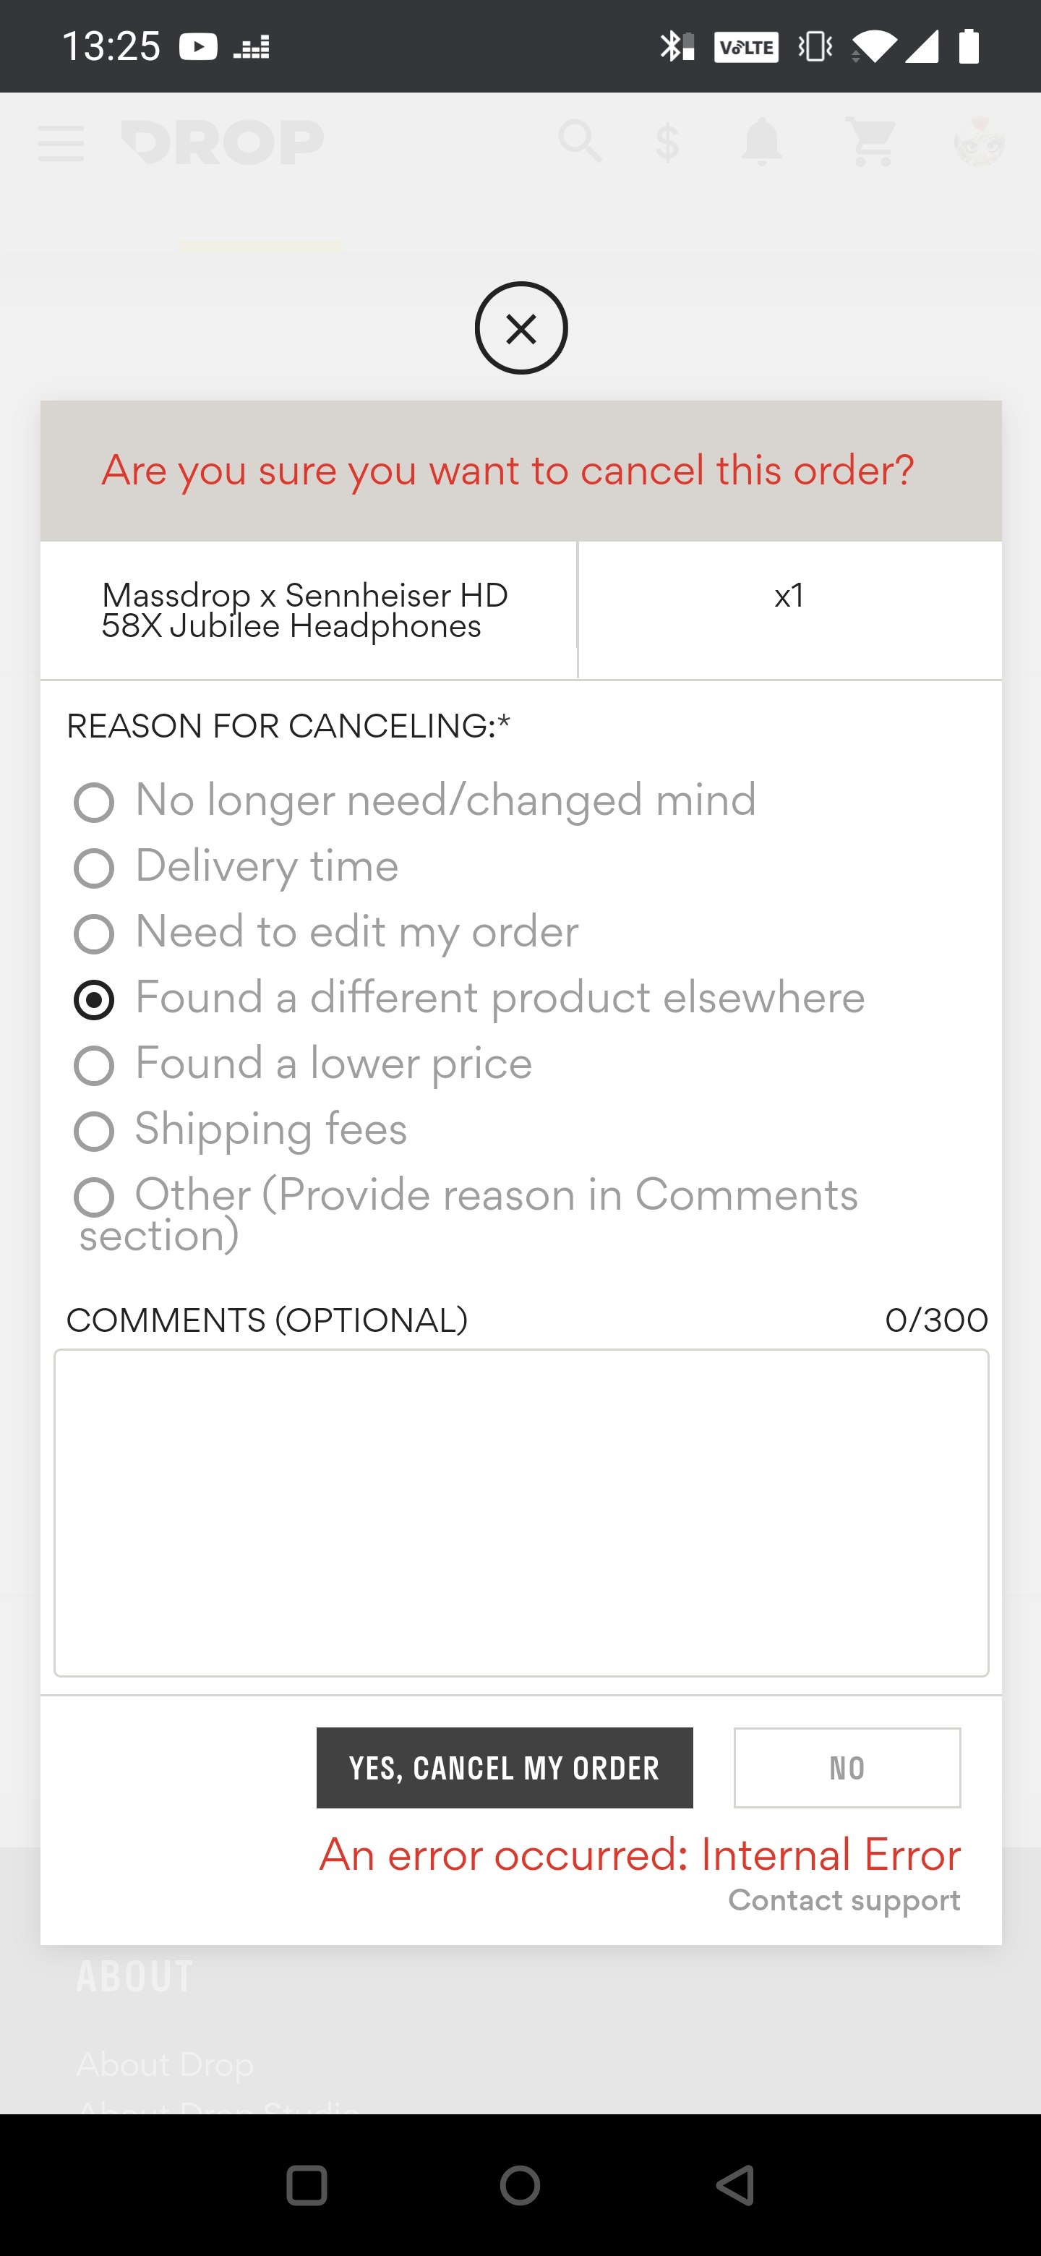Screen dimensions: 1041x2256
Task: Select "No longer need/changed mind" reason
Action: [x=95, y=802]
